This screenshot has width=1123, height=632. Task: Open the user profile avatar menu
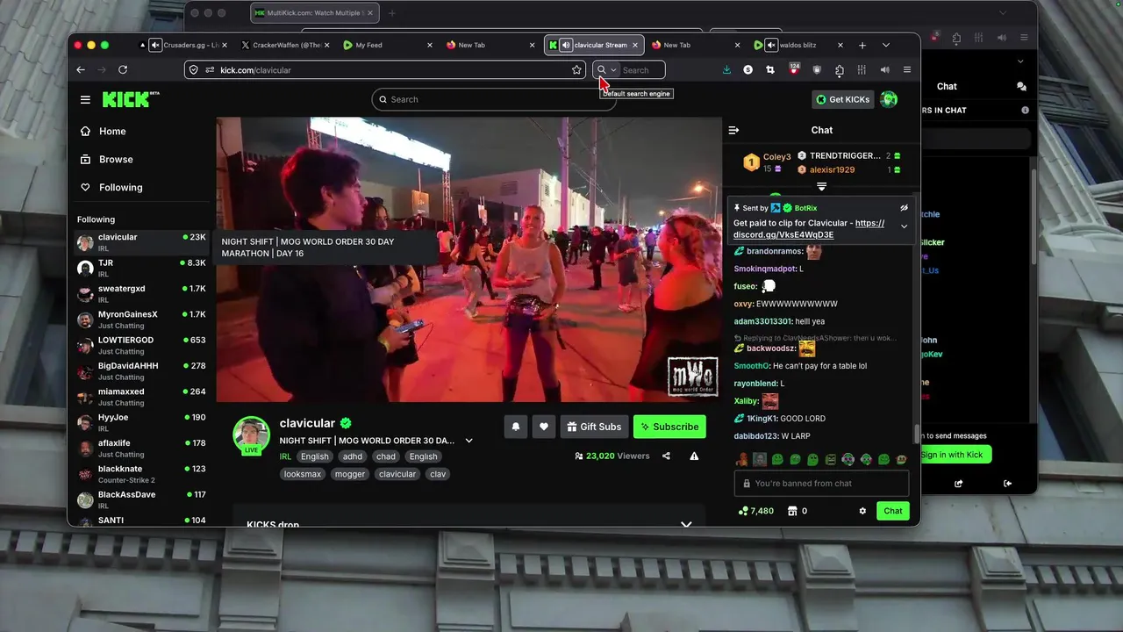point(889,99)
